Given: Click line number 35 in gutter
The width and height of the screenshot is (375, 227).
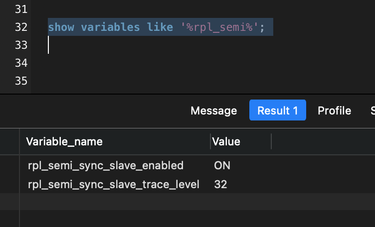Looking at the screenshot, I should (21, 81).
